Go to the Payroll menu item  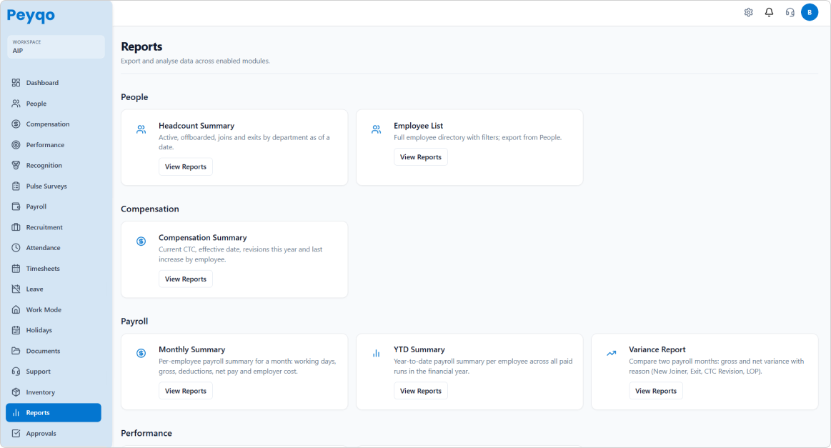(x=54, y=206)
